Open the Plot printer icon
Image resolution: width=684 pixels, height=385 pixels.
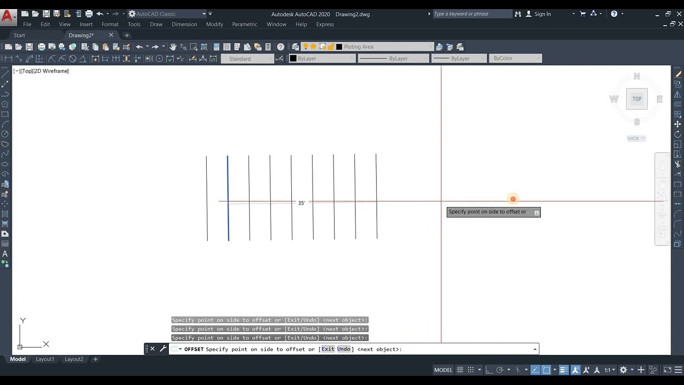click(x=41, y=47)
